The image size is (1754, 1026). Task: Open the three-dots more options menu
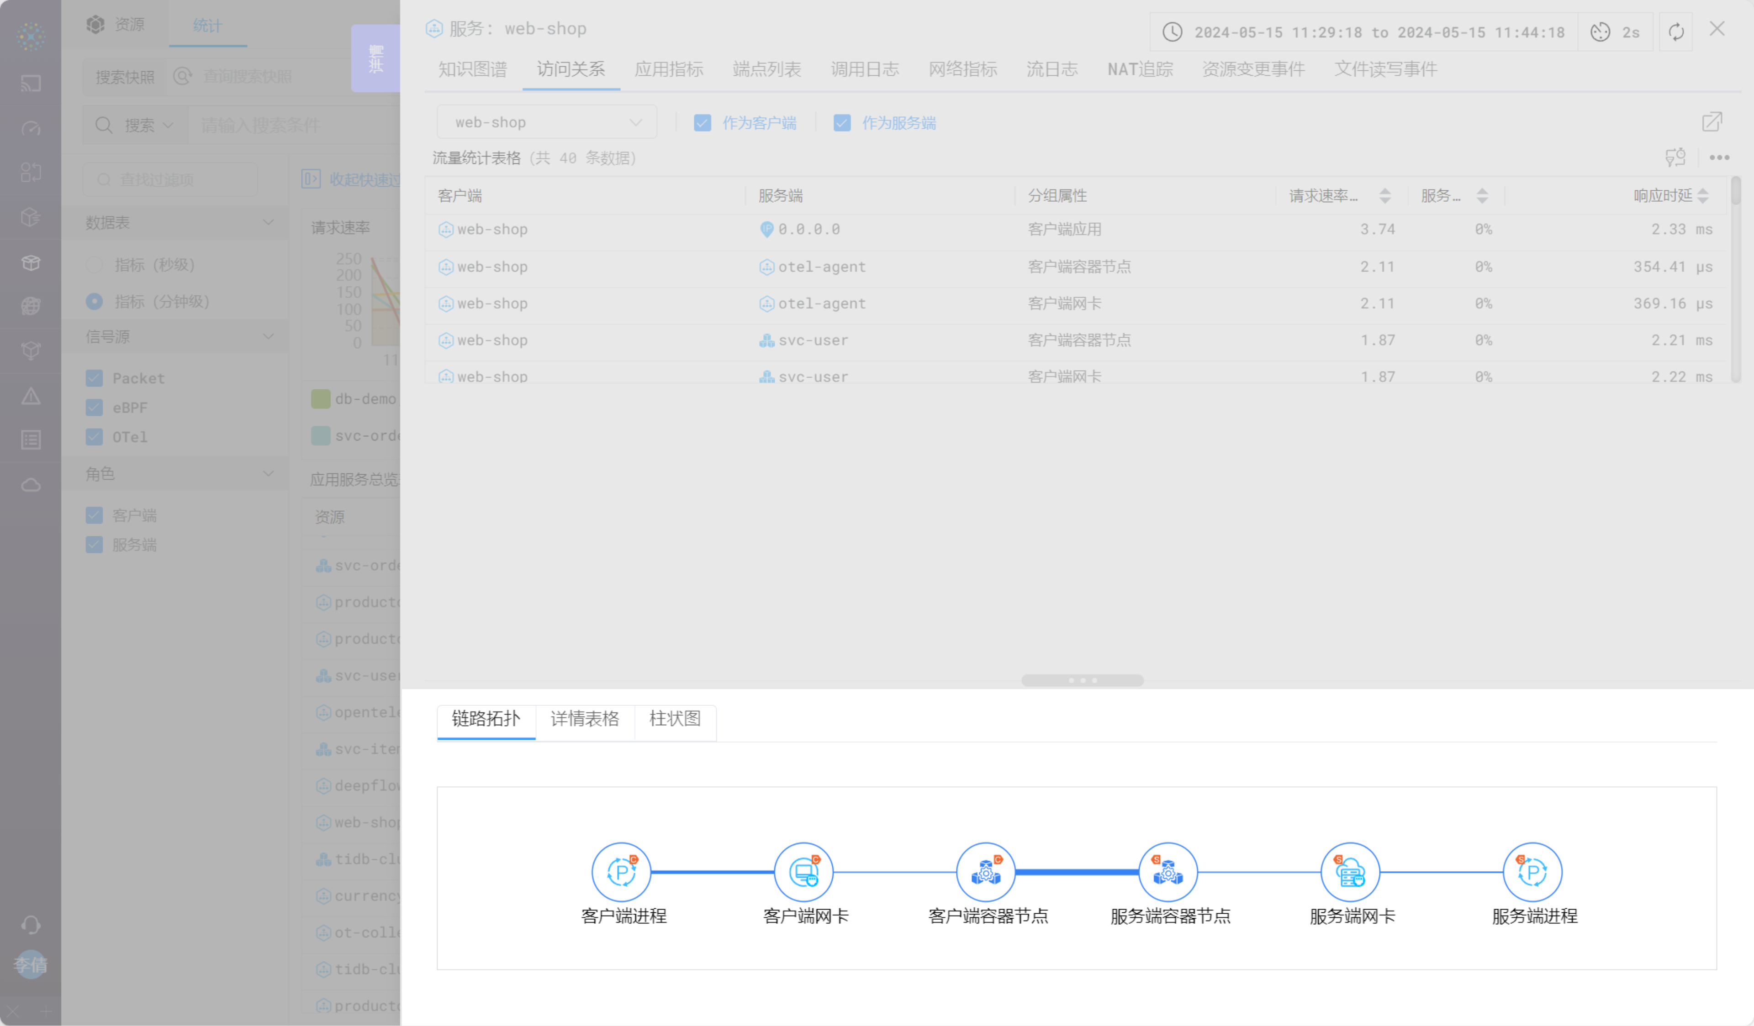pos(1719,158)
